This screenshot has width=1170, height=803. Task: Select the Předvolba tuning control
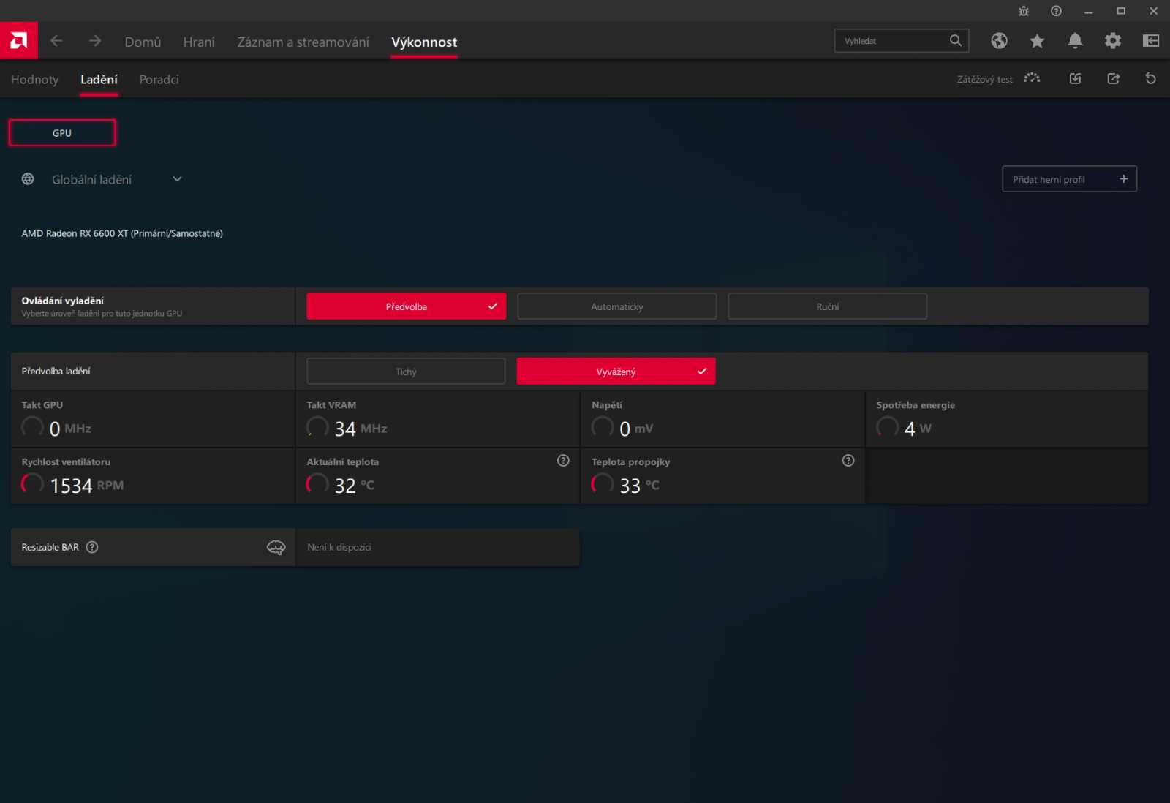[406, 306]
